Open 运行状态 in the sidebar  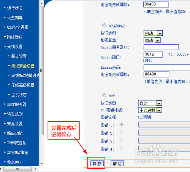15,8
